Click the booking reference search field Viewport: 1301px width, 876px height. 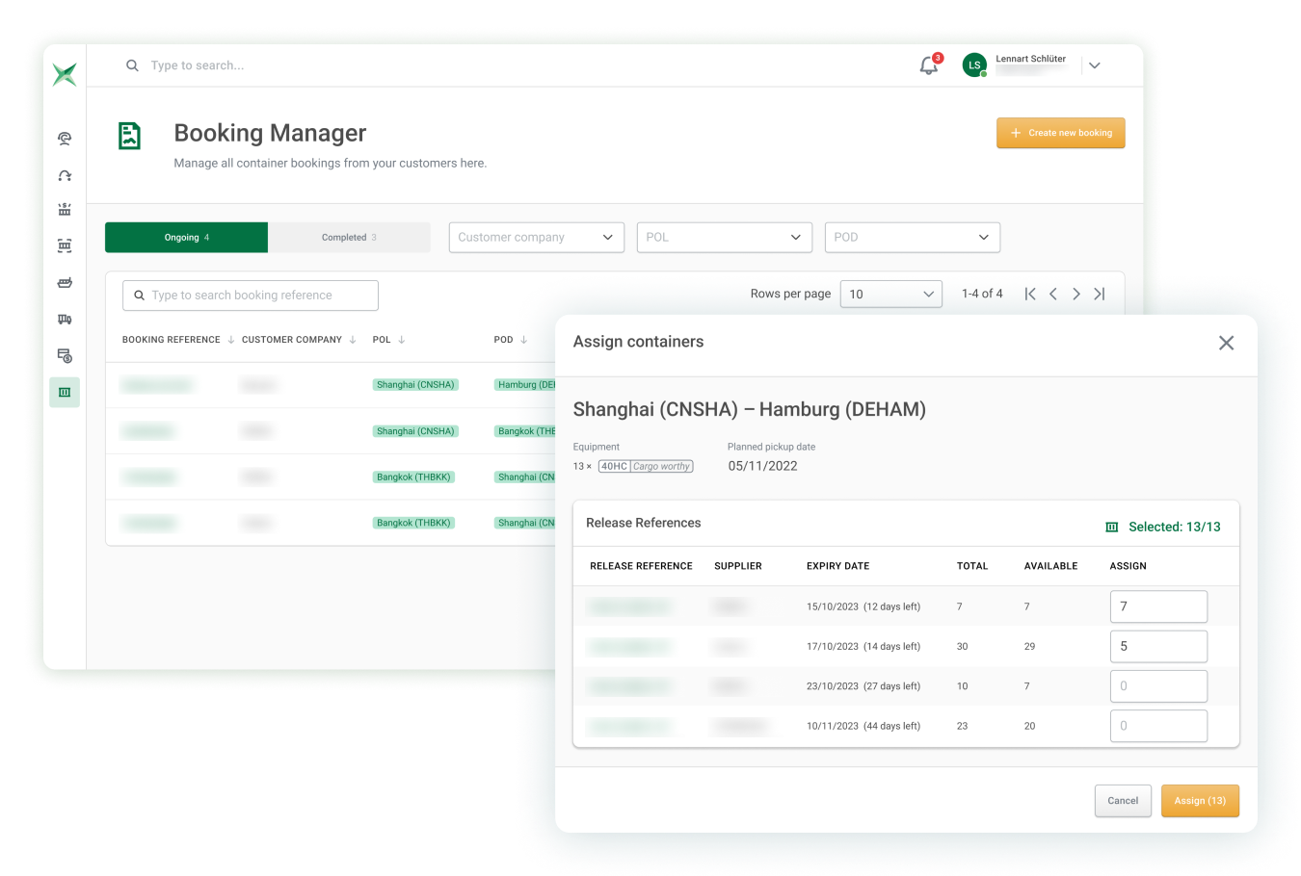(251, 296)
